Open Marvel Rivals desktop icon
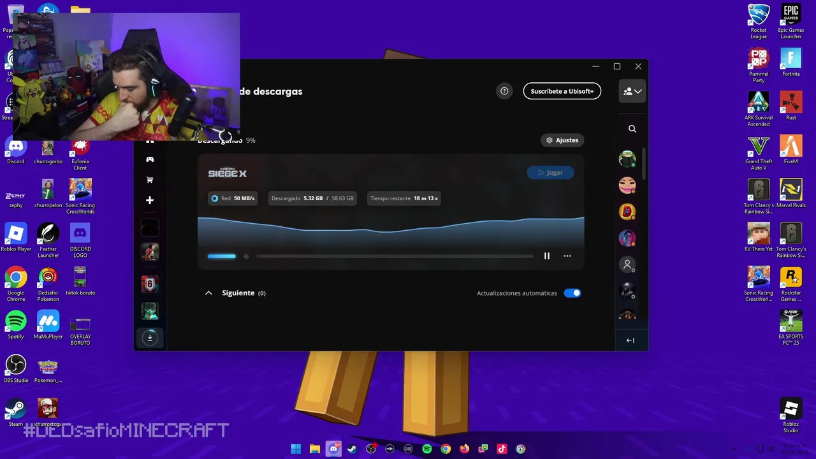Image resolution: width=816 pixels, height=459 pixels. coord(791,193)
